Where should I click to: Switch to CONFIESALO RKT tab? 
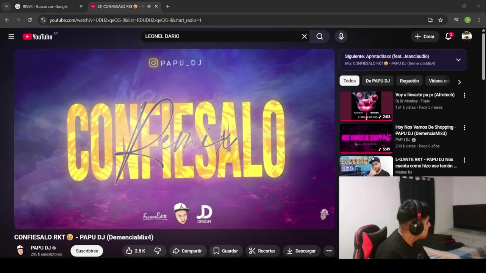120,6
